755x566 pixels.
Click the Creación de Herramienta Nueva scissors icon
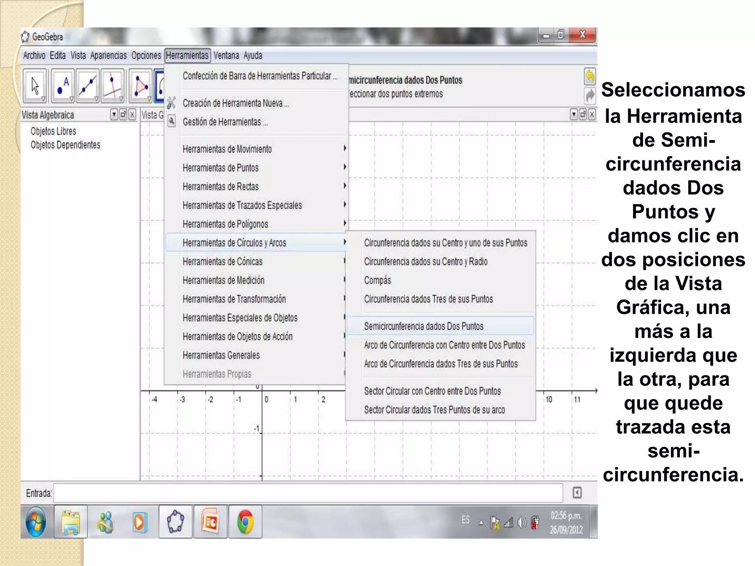point(171,103)
